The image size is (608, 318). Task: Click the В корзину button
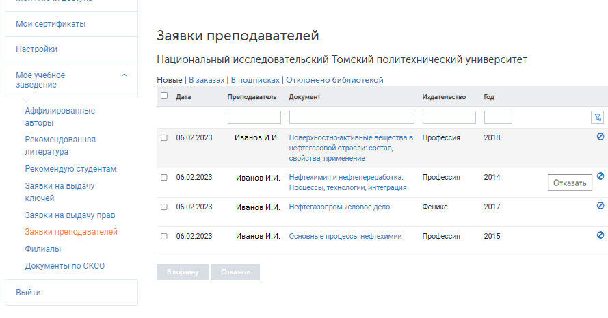[x=183, y=272]
